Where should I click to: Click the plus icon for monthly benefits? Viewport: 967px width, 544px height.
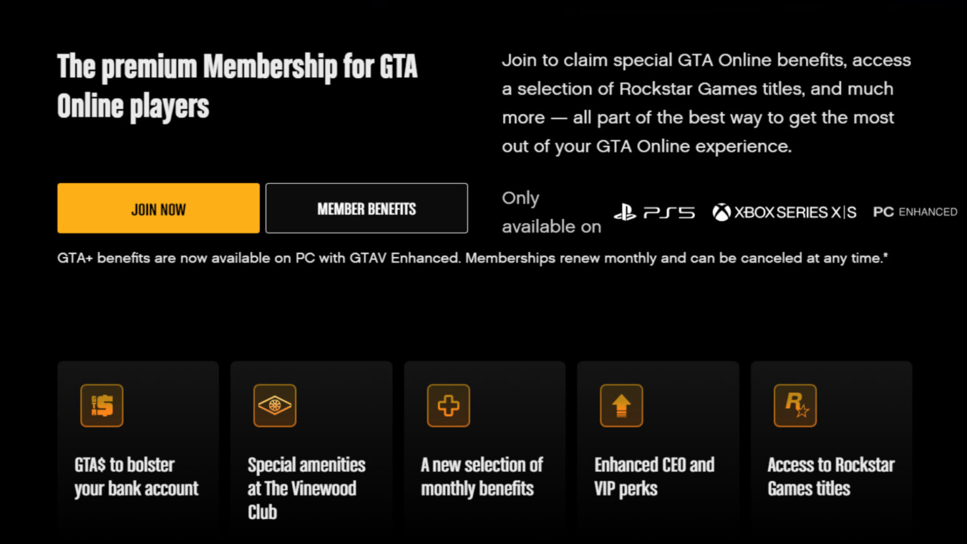pyautogui.click(x=448, y=405)
